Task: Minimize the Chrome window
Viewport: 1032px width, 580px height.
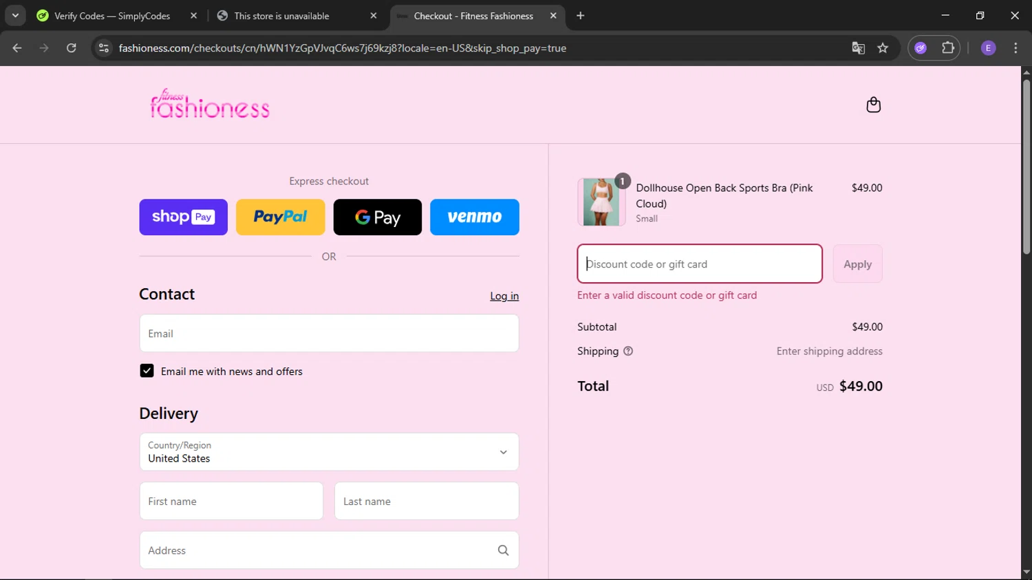Action: pyautogui.click(x=945, y=15)
